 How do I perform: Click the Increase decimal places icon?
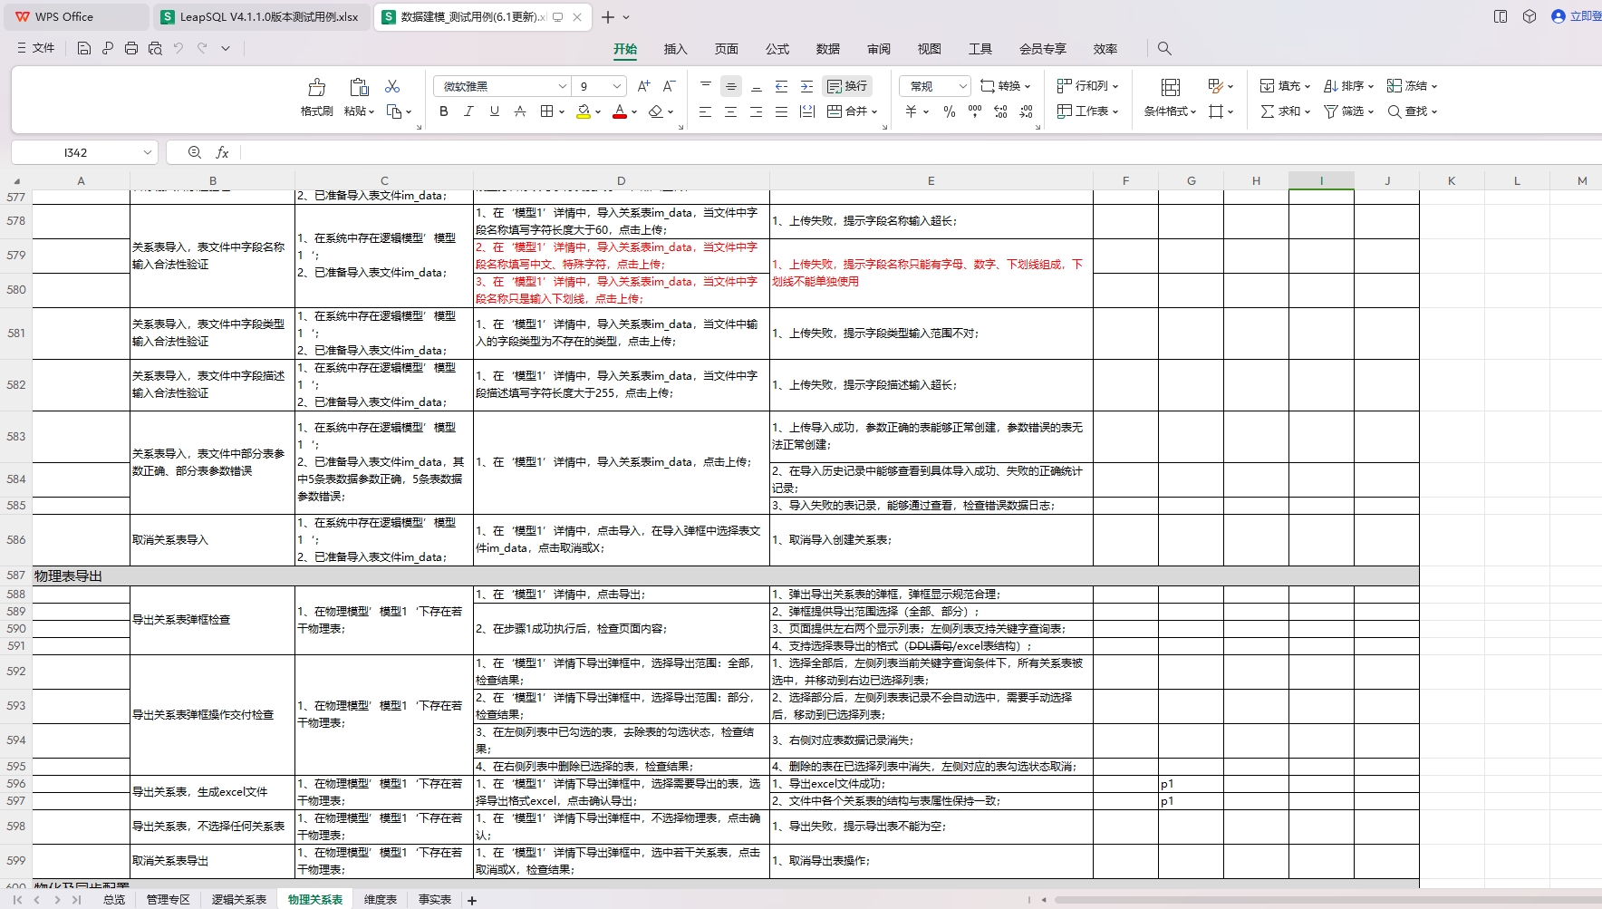1000,111
